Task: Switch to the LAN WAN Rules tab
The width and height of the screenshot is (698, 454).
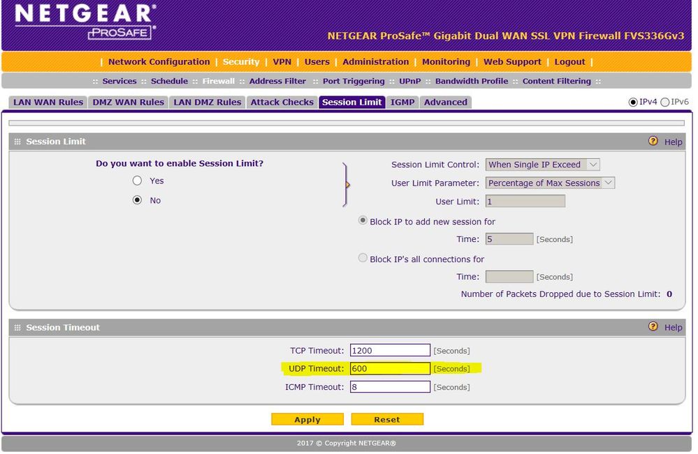Action: [48, 103]
